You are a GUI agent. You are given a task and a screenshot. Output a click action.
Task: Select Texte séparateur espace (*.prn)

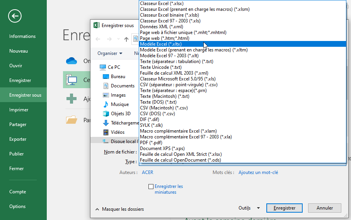pyautogui.click(x=242, y=90)
